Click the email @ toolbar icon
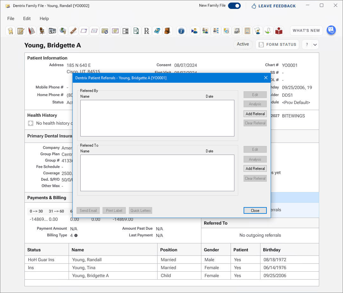This screenshot has height=293, width=343. point(115,31)
